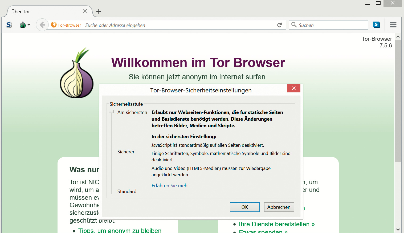
Task: Open the Etwas spenden link
Action: tap(263, 231)
